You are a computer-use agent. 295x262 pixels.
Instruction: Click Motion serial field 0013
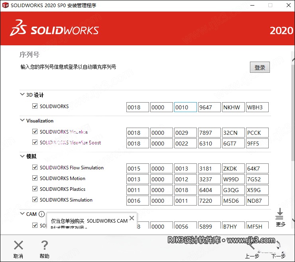tap(138, 179)
